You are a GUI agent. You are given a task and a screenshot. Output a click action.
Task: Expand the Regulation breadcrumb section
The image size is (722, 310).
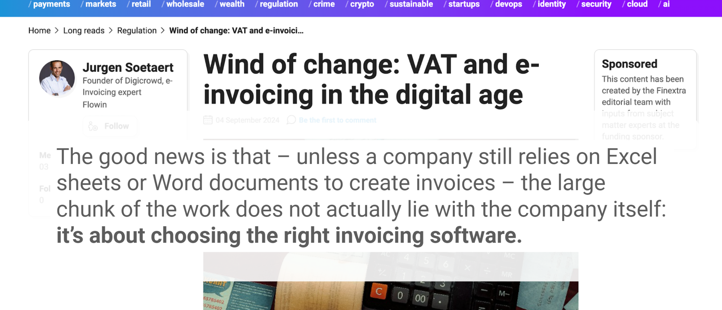point(136,30)
